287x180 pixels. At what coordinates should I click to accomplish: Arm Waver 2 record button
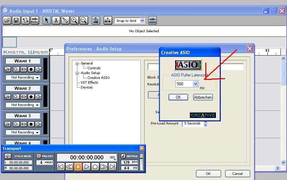tap(31, 97)
